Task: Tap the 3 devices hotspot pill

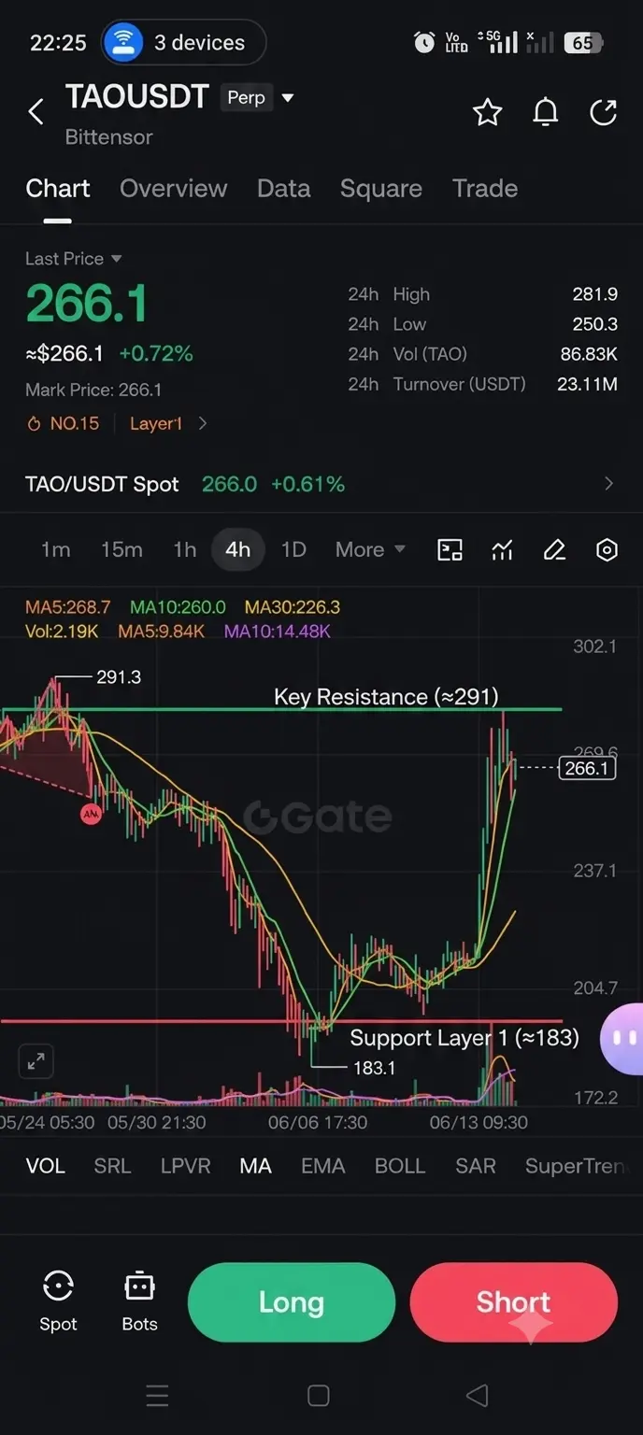Action: pos(183,43)
